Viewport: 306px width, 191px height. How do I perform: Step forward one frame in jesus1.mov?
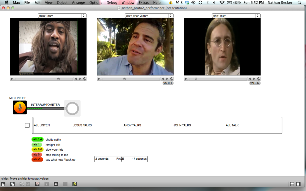(x=80, y=79)
